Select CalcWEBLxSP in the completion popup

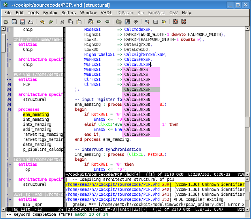[137, 90]
